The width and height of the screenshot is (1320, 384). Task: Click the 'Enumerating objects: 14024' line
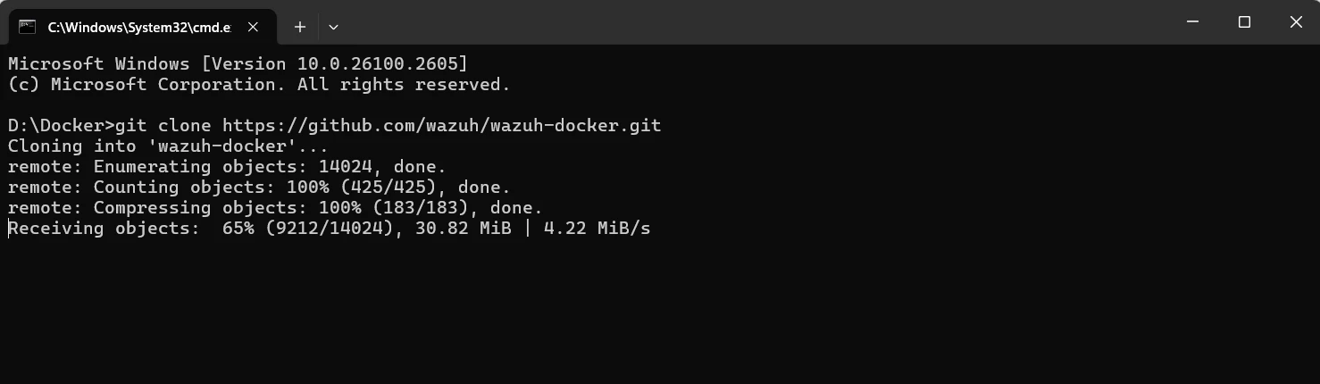227,166
